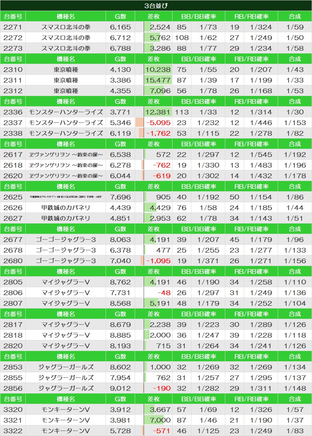Image resolution: width=312 pixels, height=436 pixels.
Task: Click 甲鉄城のカバネリ in row 2626
Action: pyautogui.click(x=66, y=208)
